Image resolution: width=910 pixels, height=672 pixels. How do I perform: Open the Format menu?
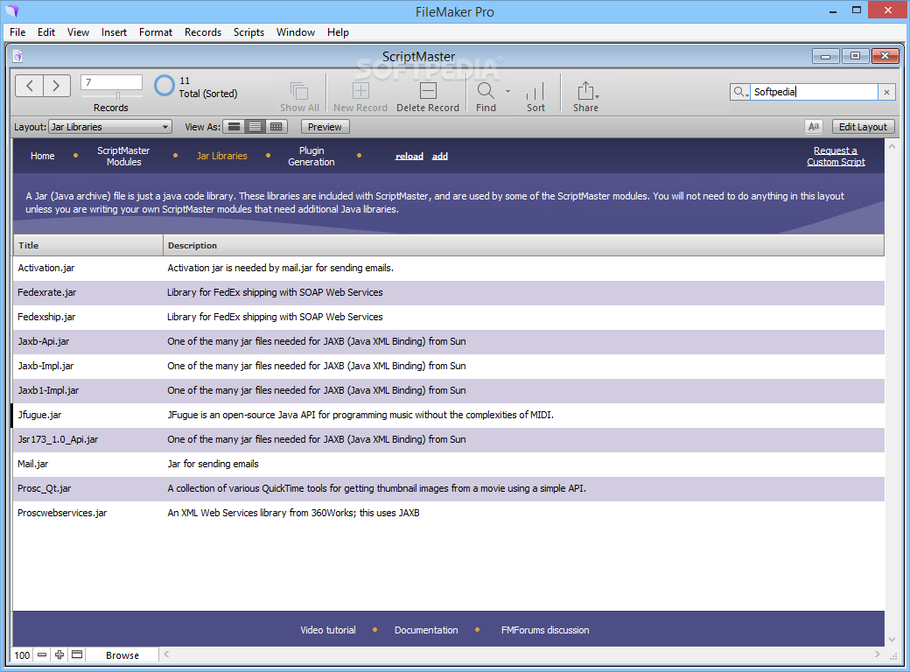156,31
